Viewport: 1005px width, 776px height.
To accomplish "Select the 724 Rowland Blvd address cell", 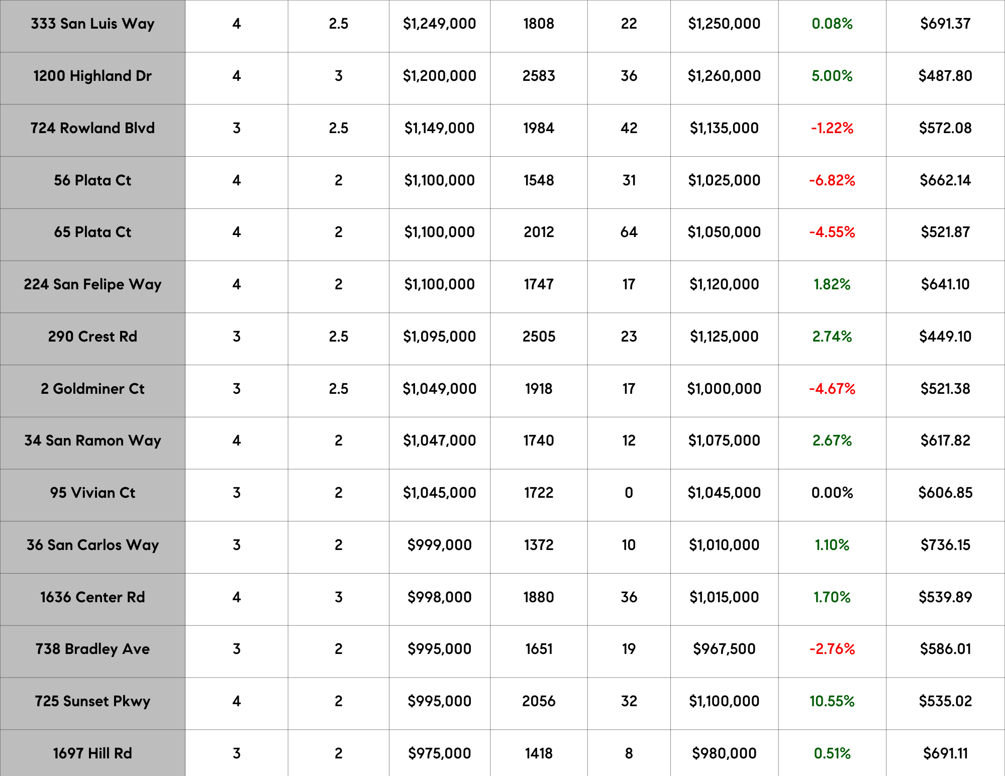I will coord(92,129).
